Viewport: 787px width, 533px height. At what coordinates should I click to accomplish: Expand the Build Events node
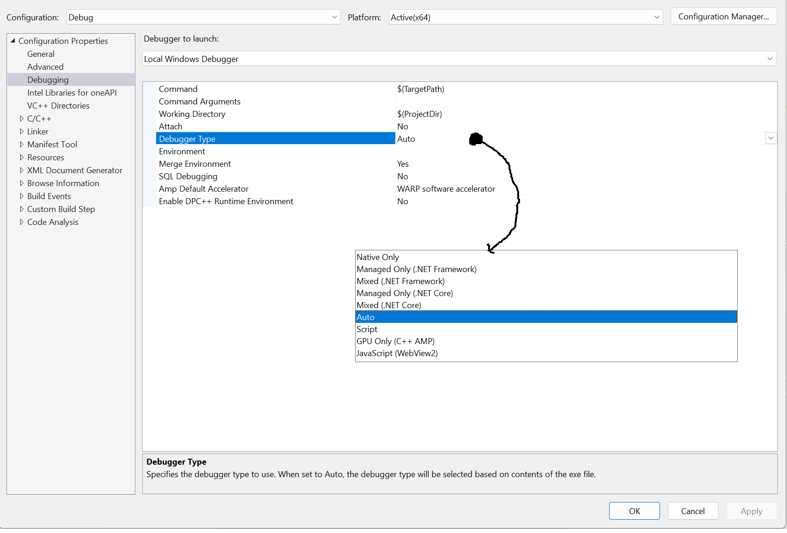tap(22, 196)
